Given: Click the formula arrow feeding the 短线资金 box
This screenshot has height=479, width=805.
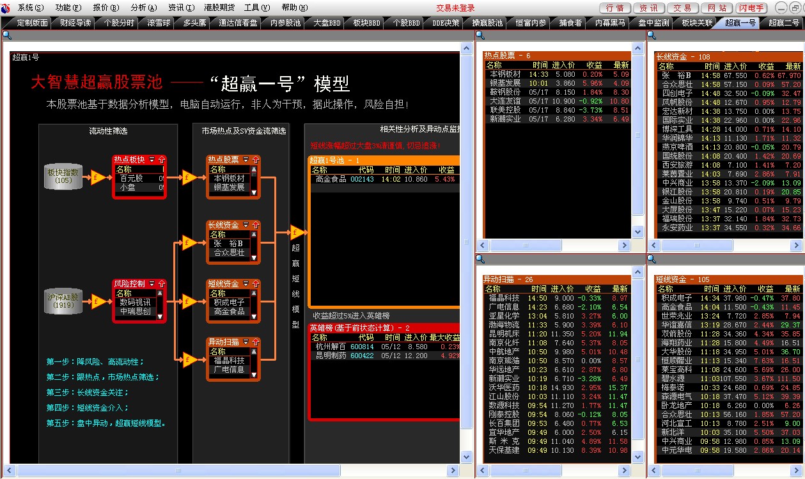Looking at the screenshot, I should [x=189, y=301].
